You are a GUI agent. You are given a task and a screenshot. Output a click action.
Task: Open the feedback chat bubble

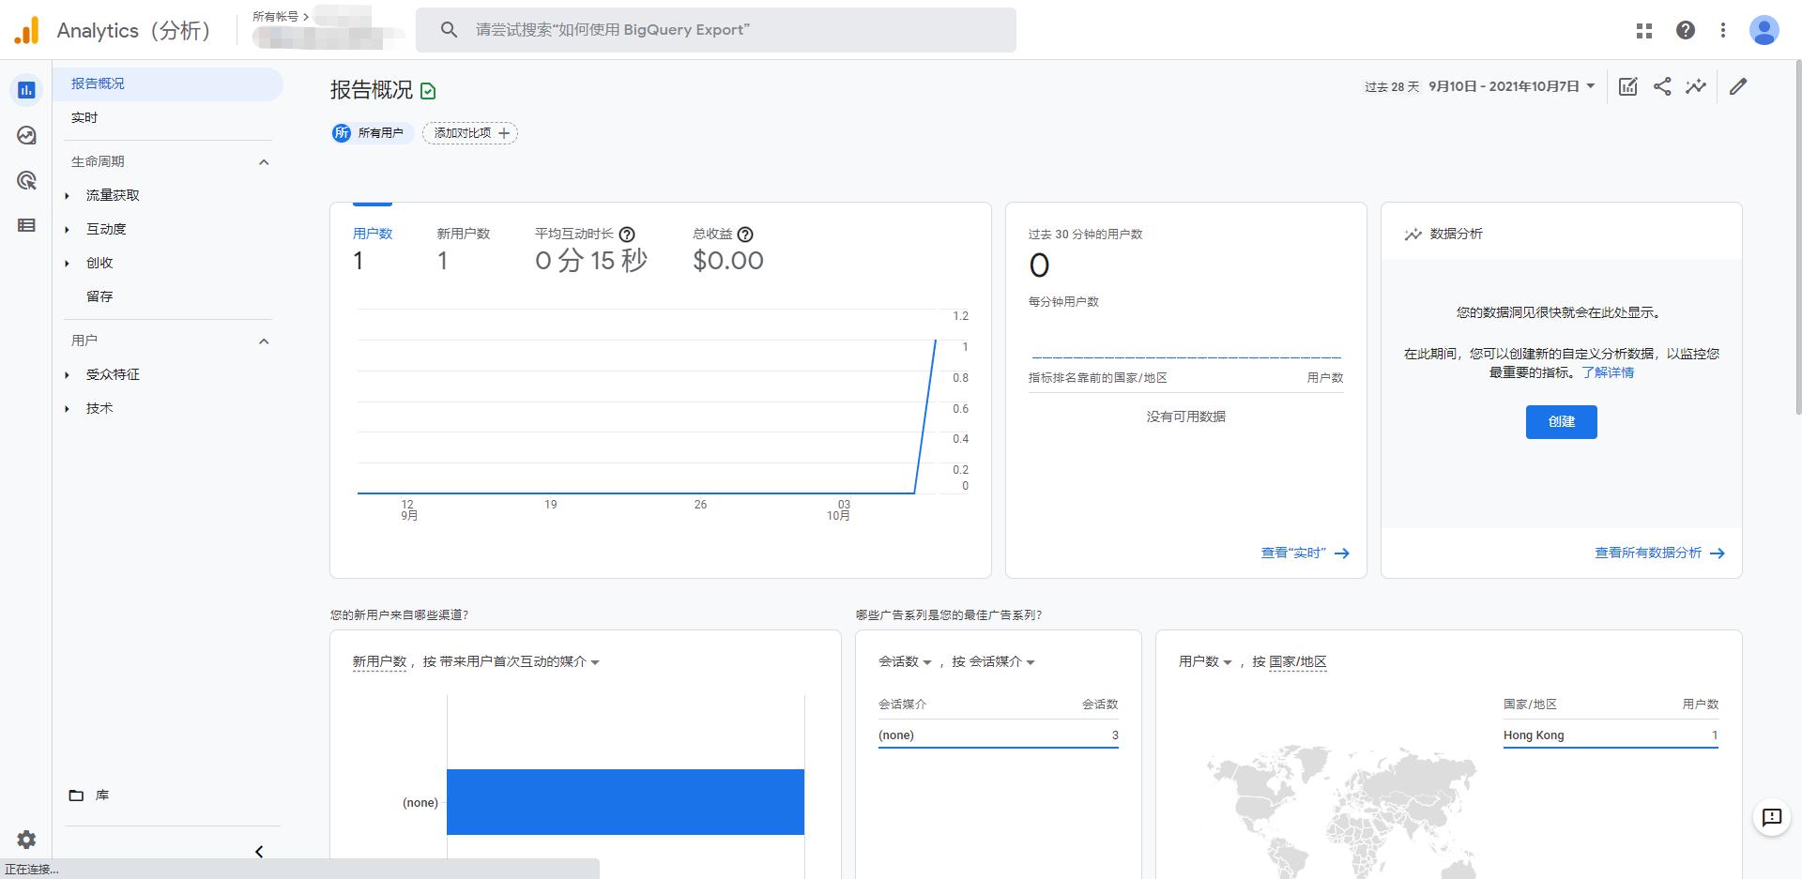(1772, 817)
